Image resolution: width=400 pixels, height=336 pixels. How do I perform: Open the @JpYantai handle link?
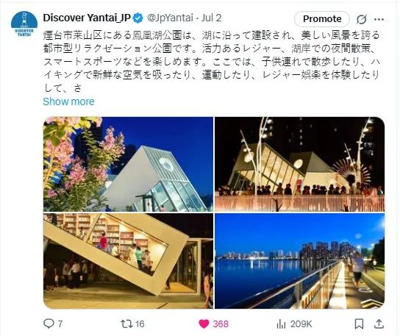[170, 18]
